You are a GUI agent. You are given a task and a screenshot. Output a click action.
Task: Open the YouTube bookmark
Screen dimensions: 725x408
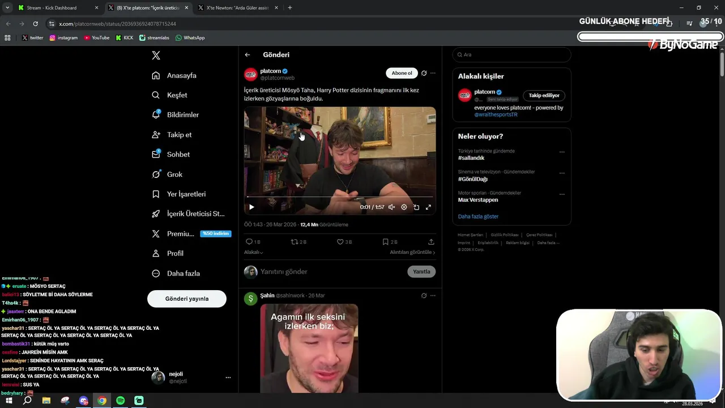97,38
